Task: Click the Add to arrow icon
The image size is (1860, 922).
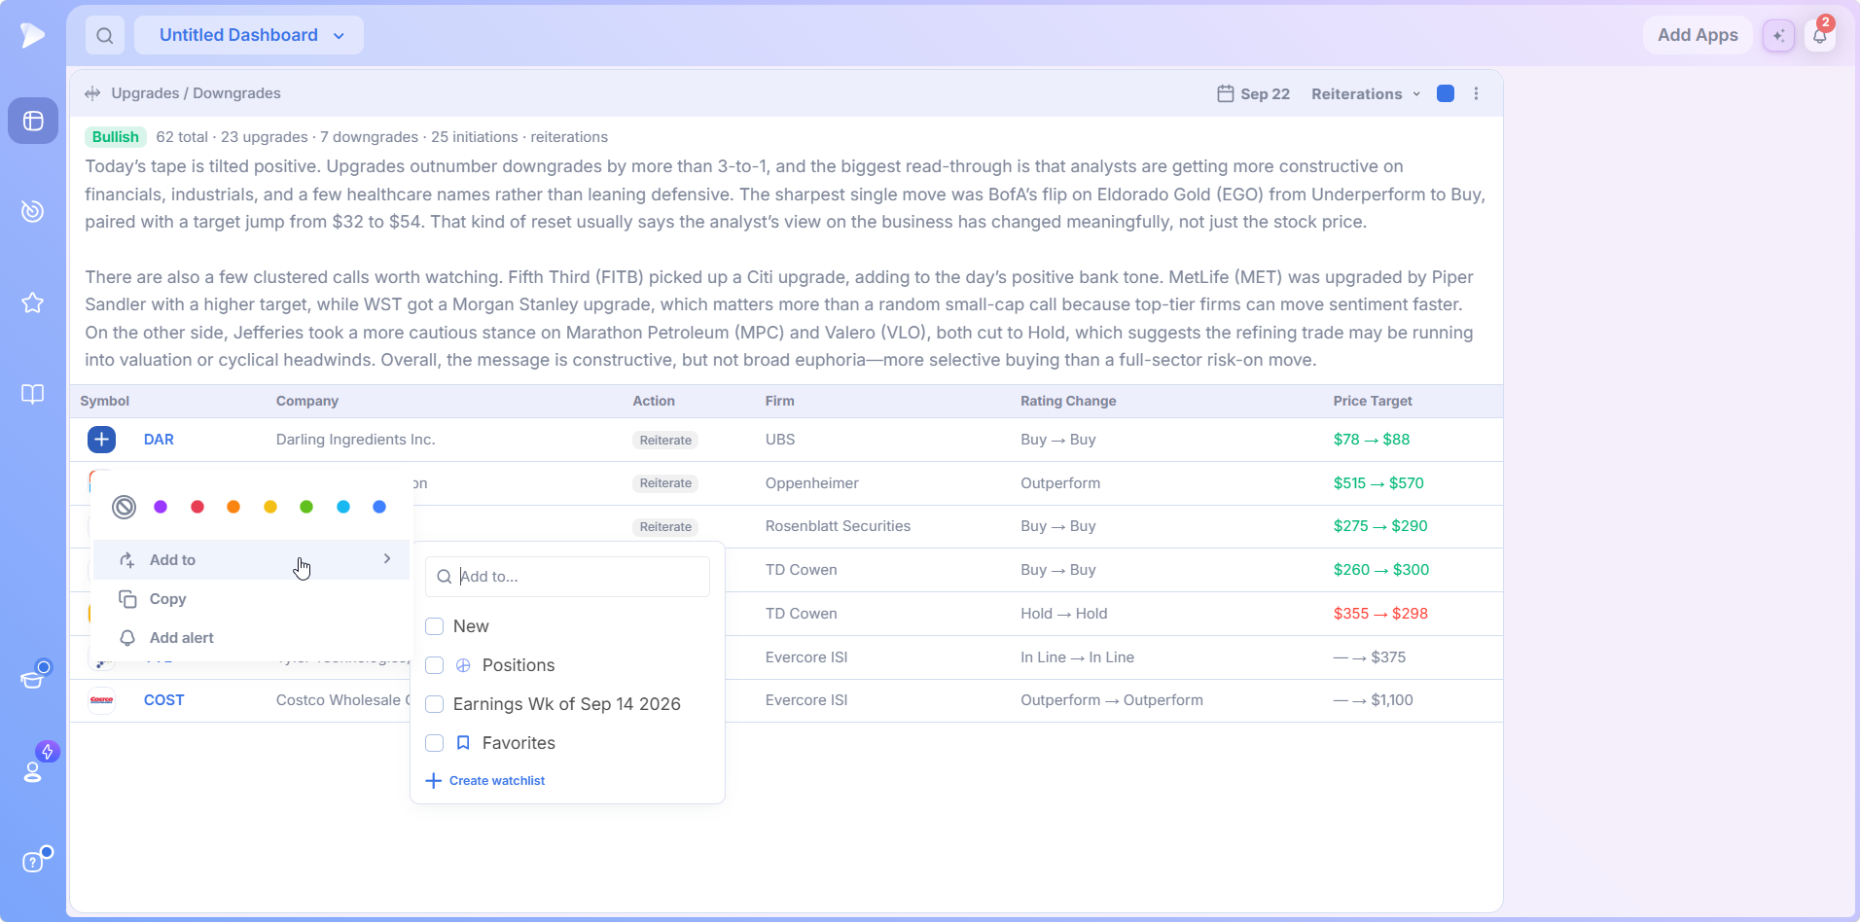Action: pyautogui.click(x=127, y=560)
